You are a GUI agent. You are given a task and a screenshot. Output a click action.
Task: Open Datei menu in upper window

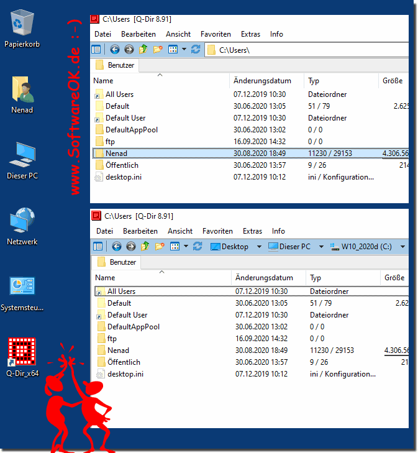(x=102, y=34)
